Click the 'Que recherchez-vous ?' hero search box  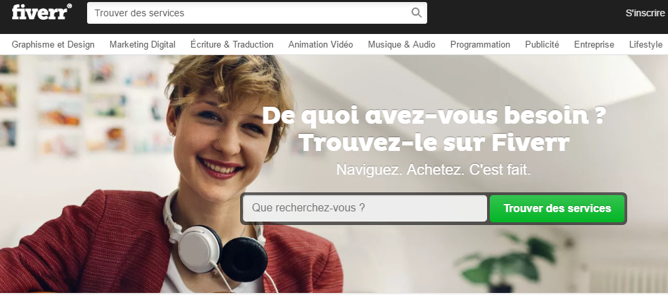pos(365,208)
